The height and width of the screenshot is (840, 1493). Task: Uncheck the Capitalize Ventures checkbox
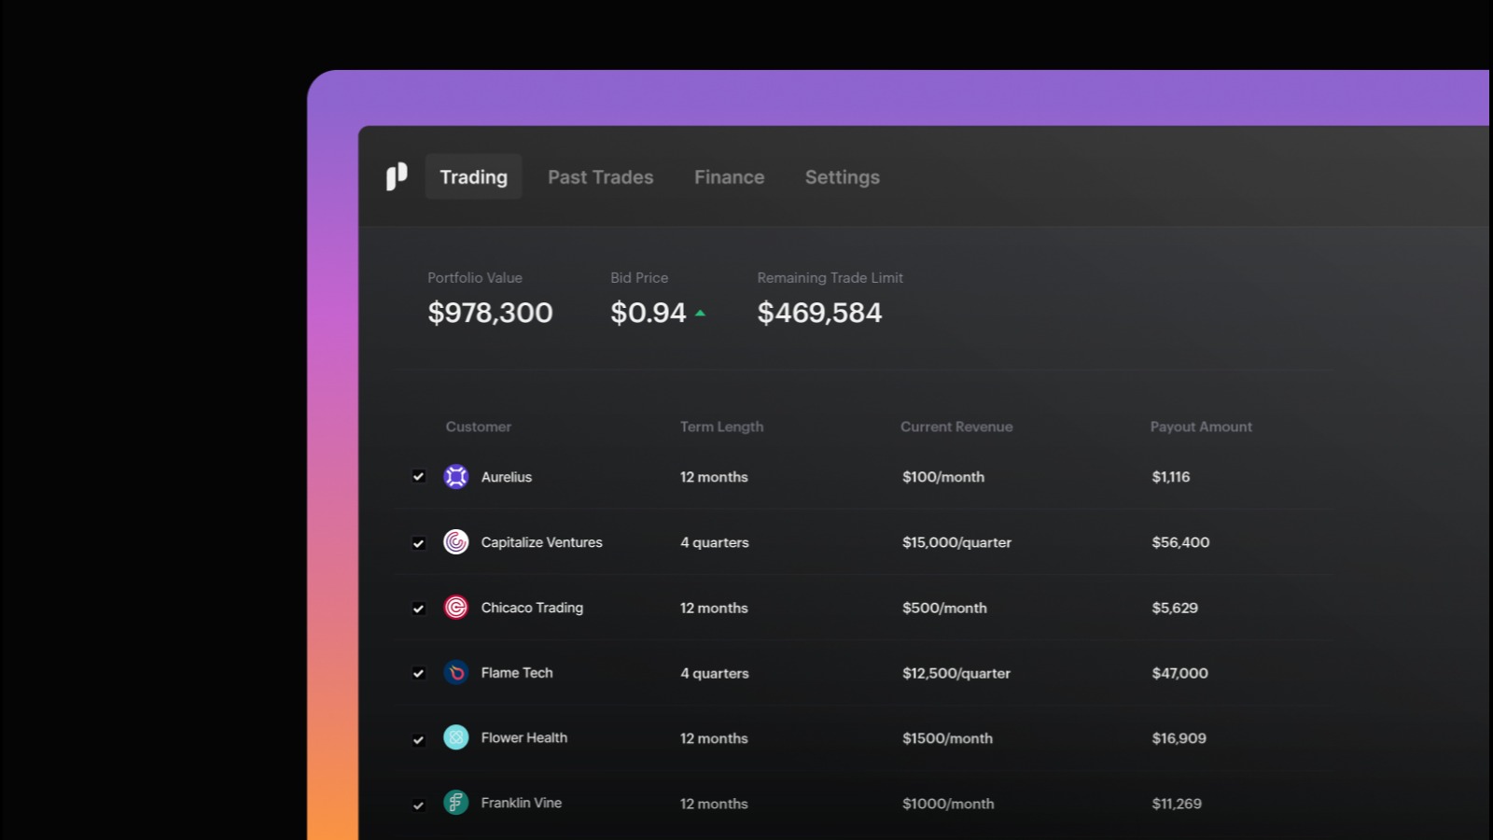[x=419, y=543]
